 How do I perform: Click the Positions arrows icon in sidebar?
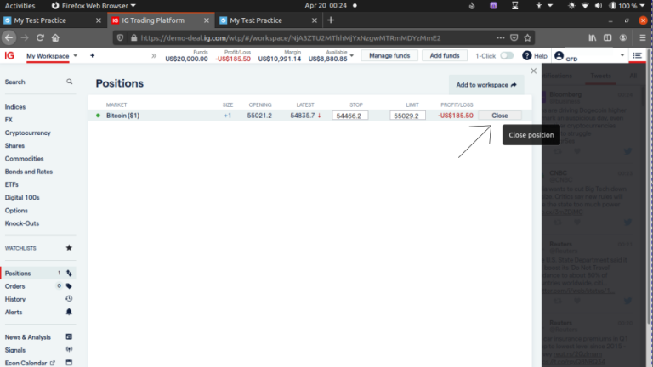[69, 274]
